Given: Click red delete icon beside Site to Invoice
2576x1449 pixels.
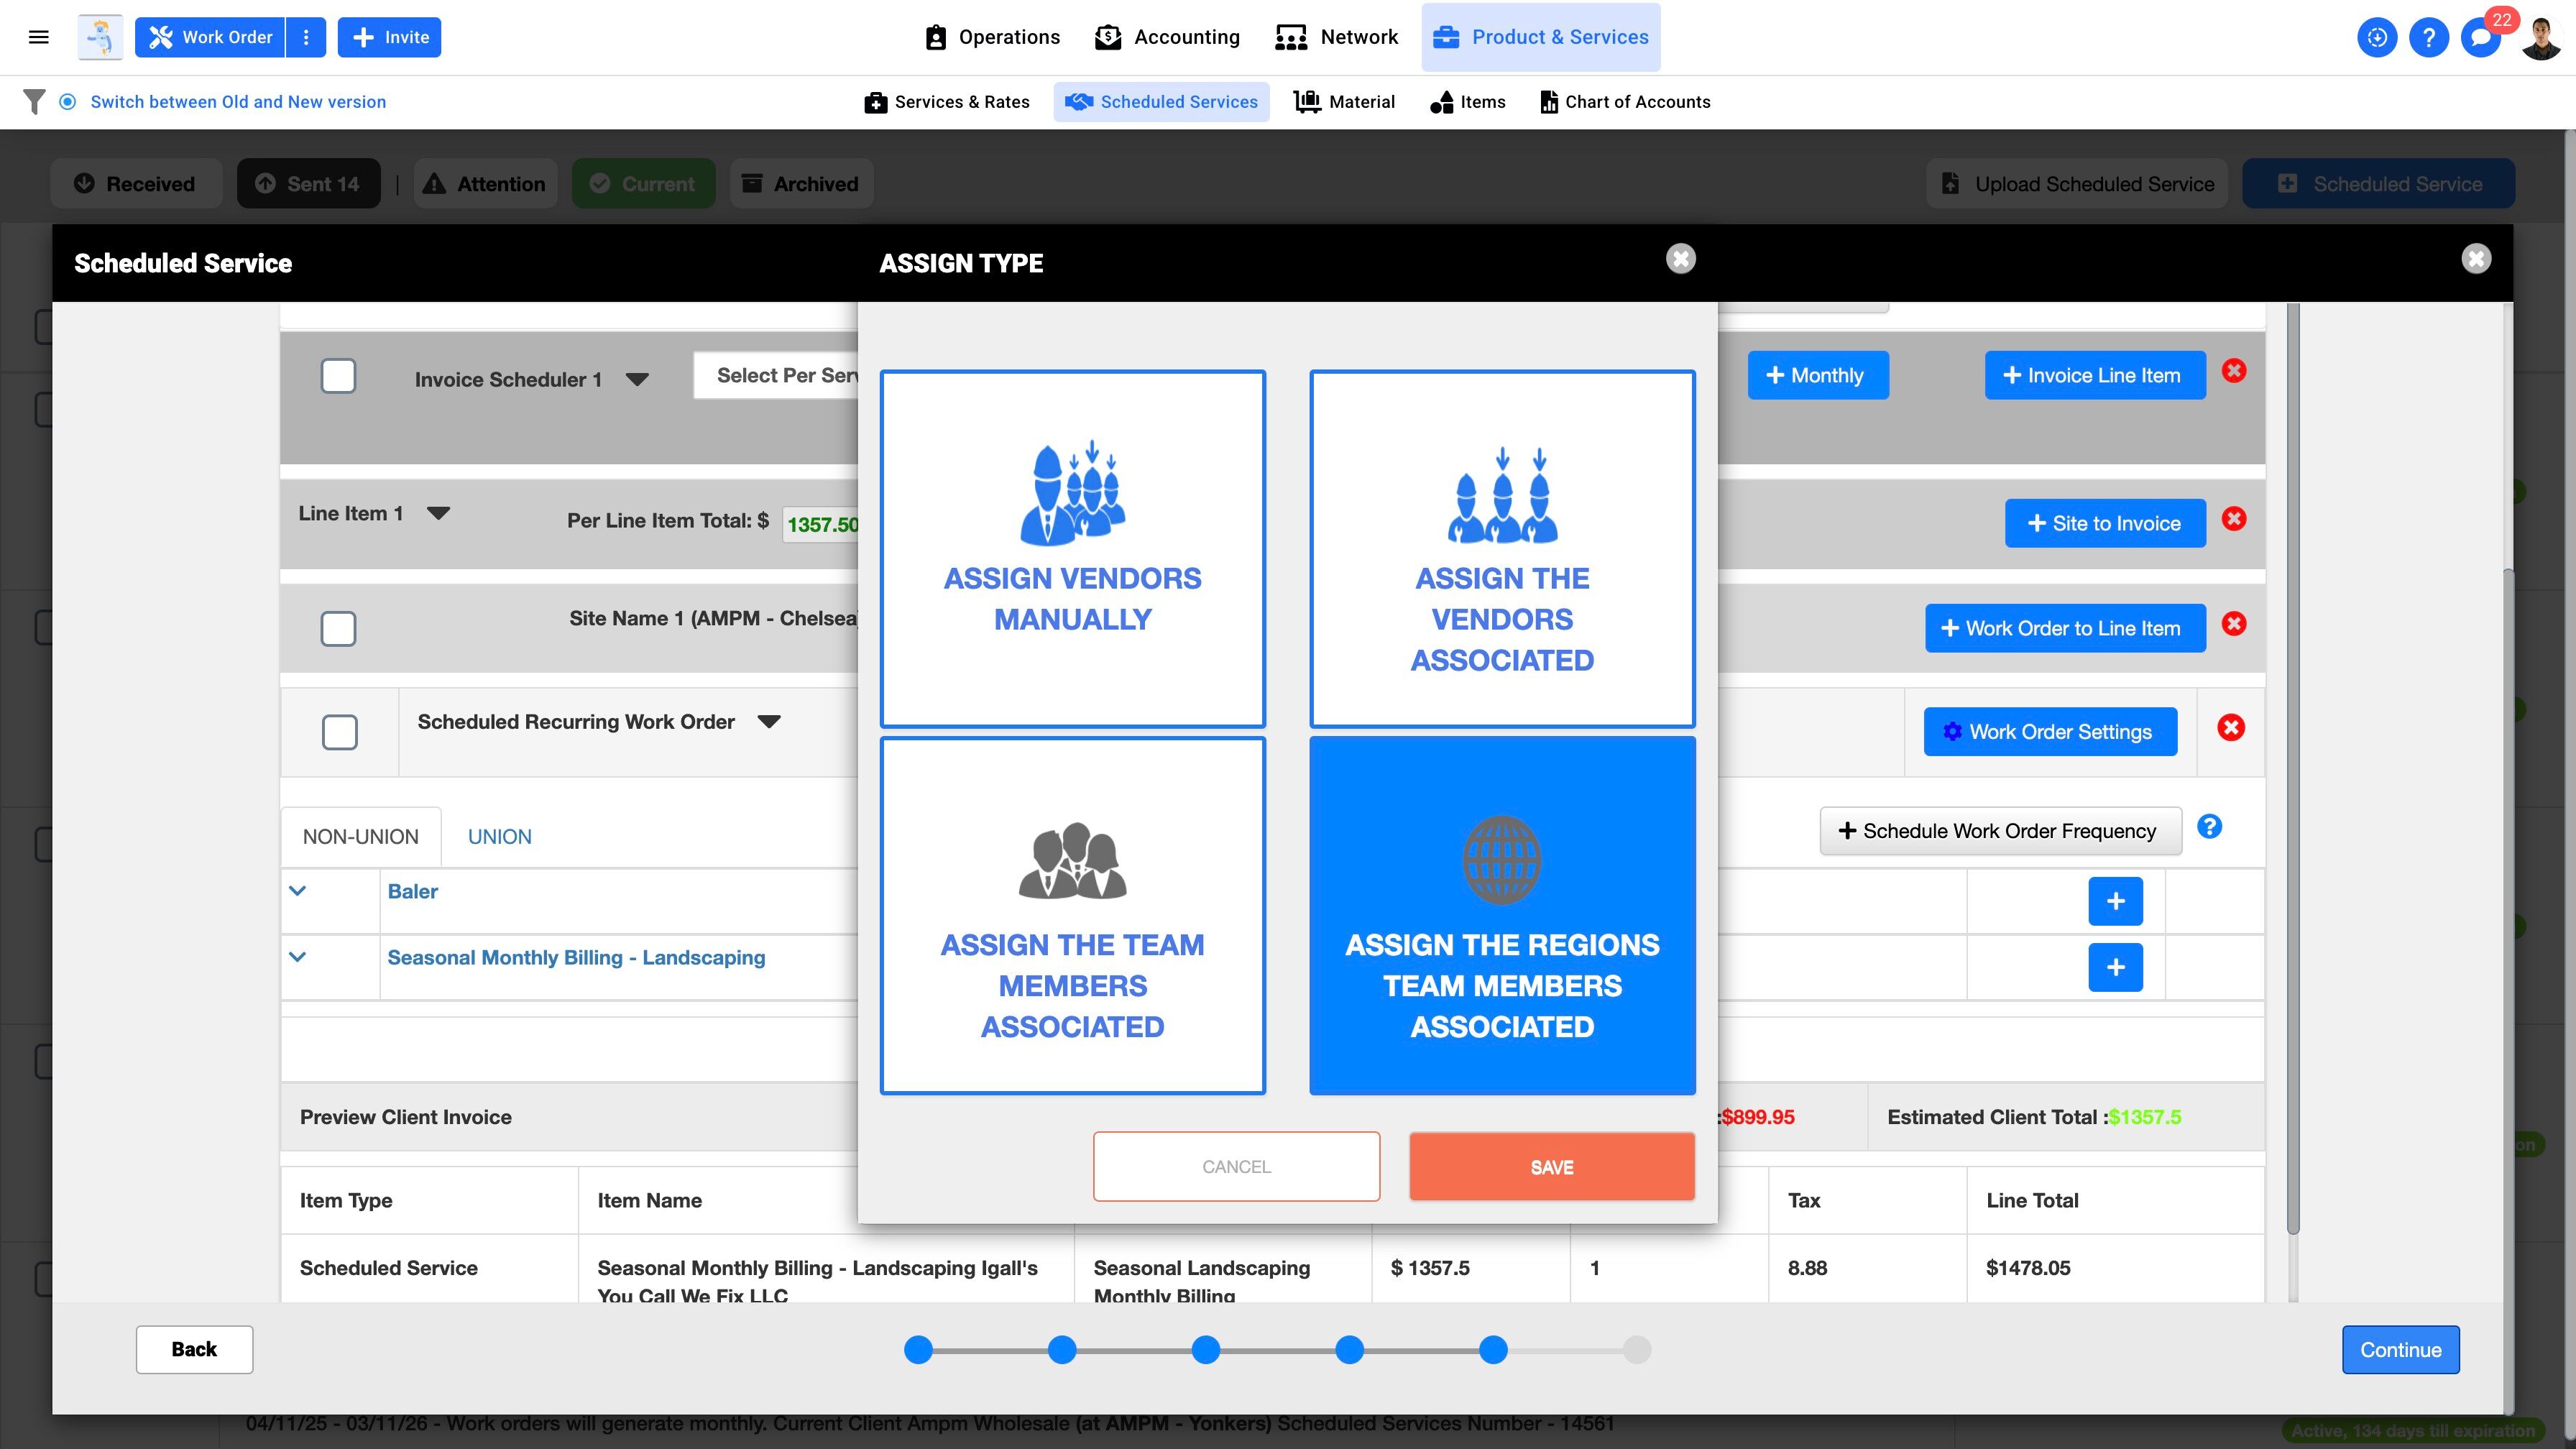Looking at the screenshot, I should [x=2233, y=519].
